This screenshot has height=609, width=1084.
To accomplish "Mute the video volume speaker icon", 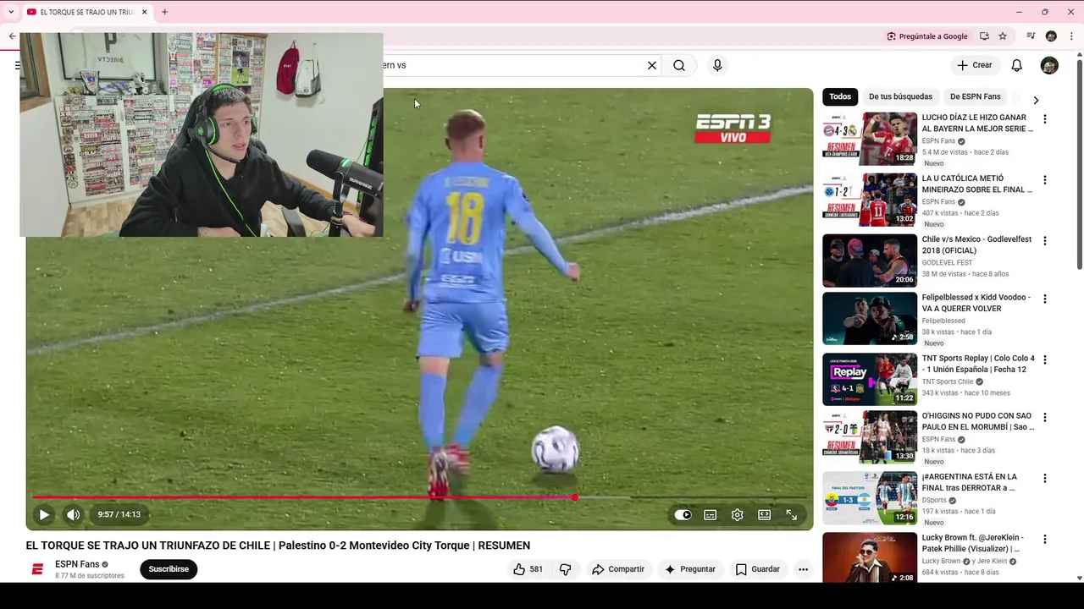I will coord(74,514).
